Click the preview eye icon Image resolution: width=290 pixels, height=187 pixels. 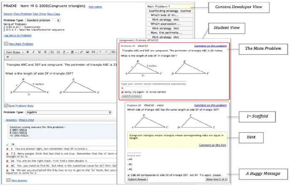(x=7, y=57)
